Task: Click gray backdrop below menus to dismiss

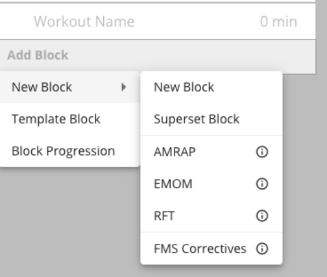Action: (69, 221)
